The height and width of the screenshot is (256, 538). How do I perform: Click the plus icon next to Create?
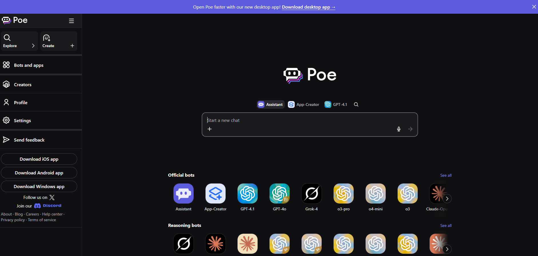72,46
